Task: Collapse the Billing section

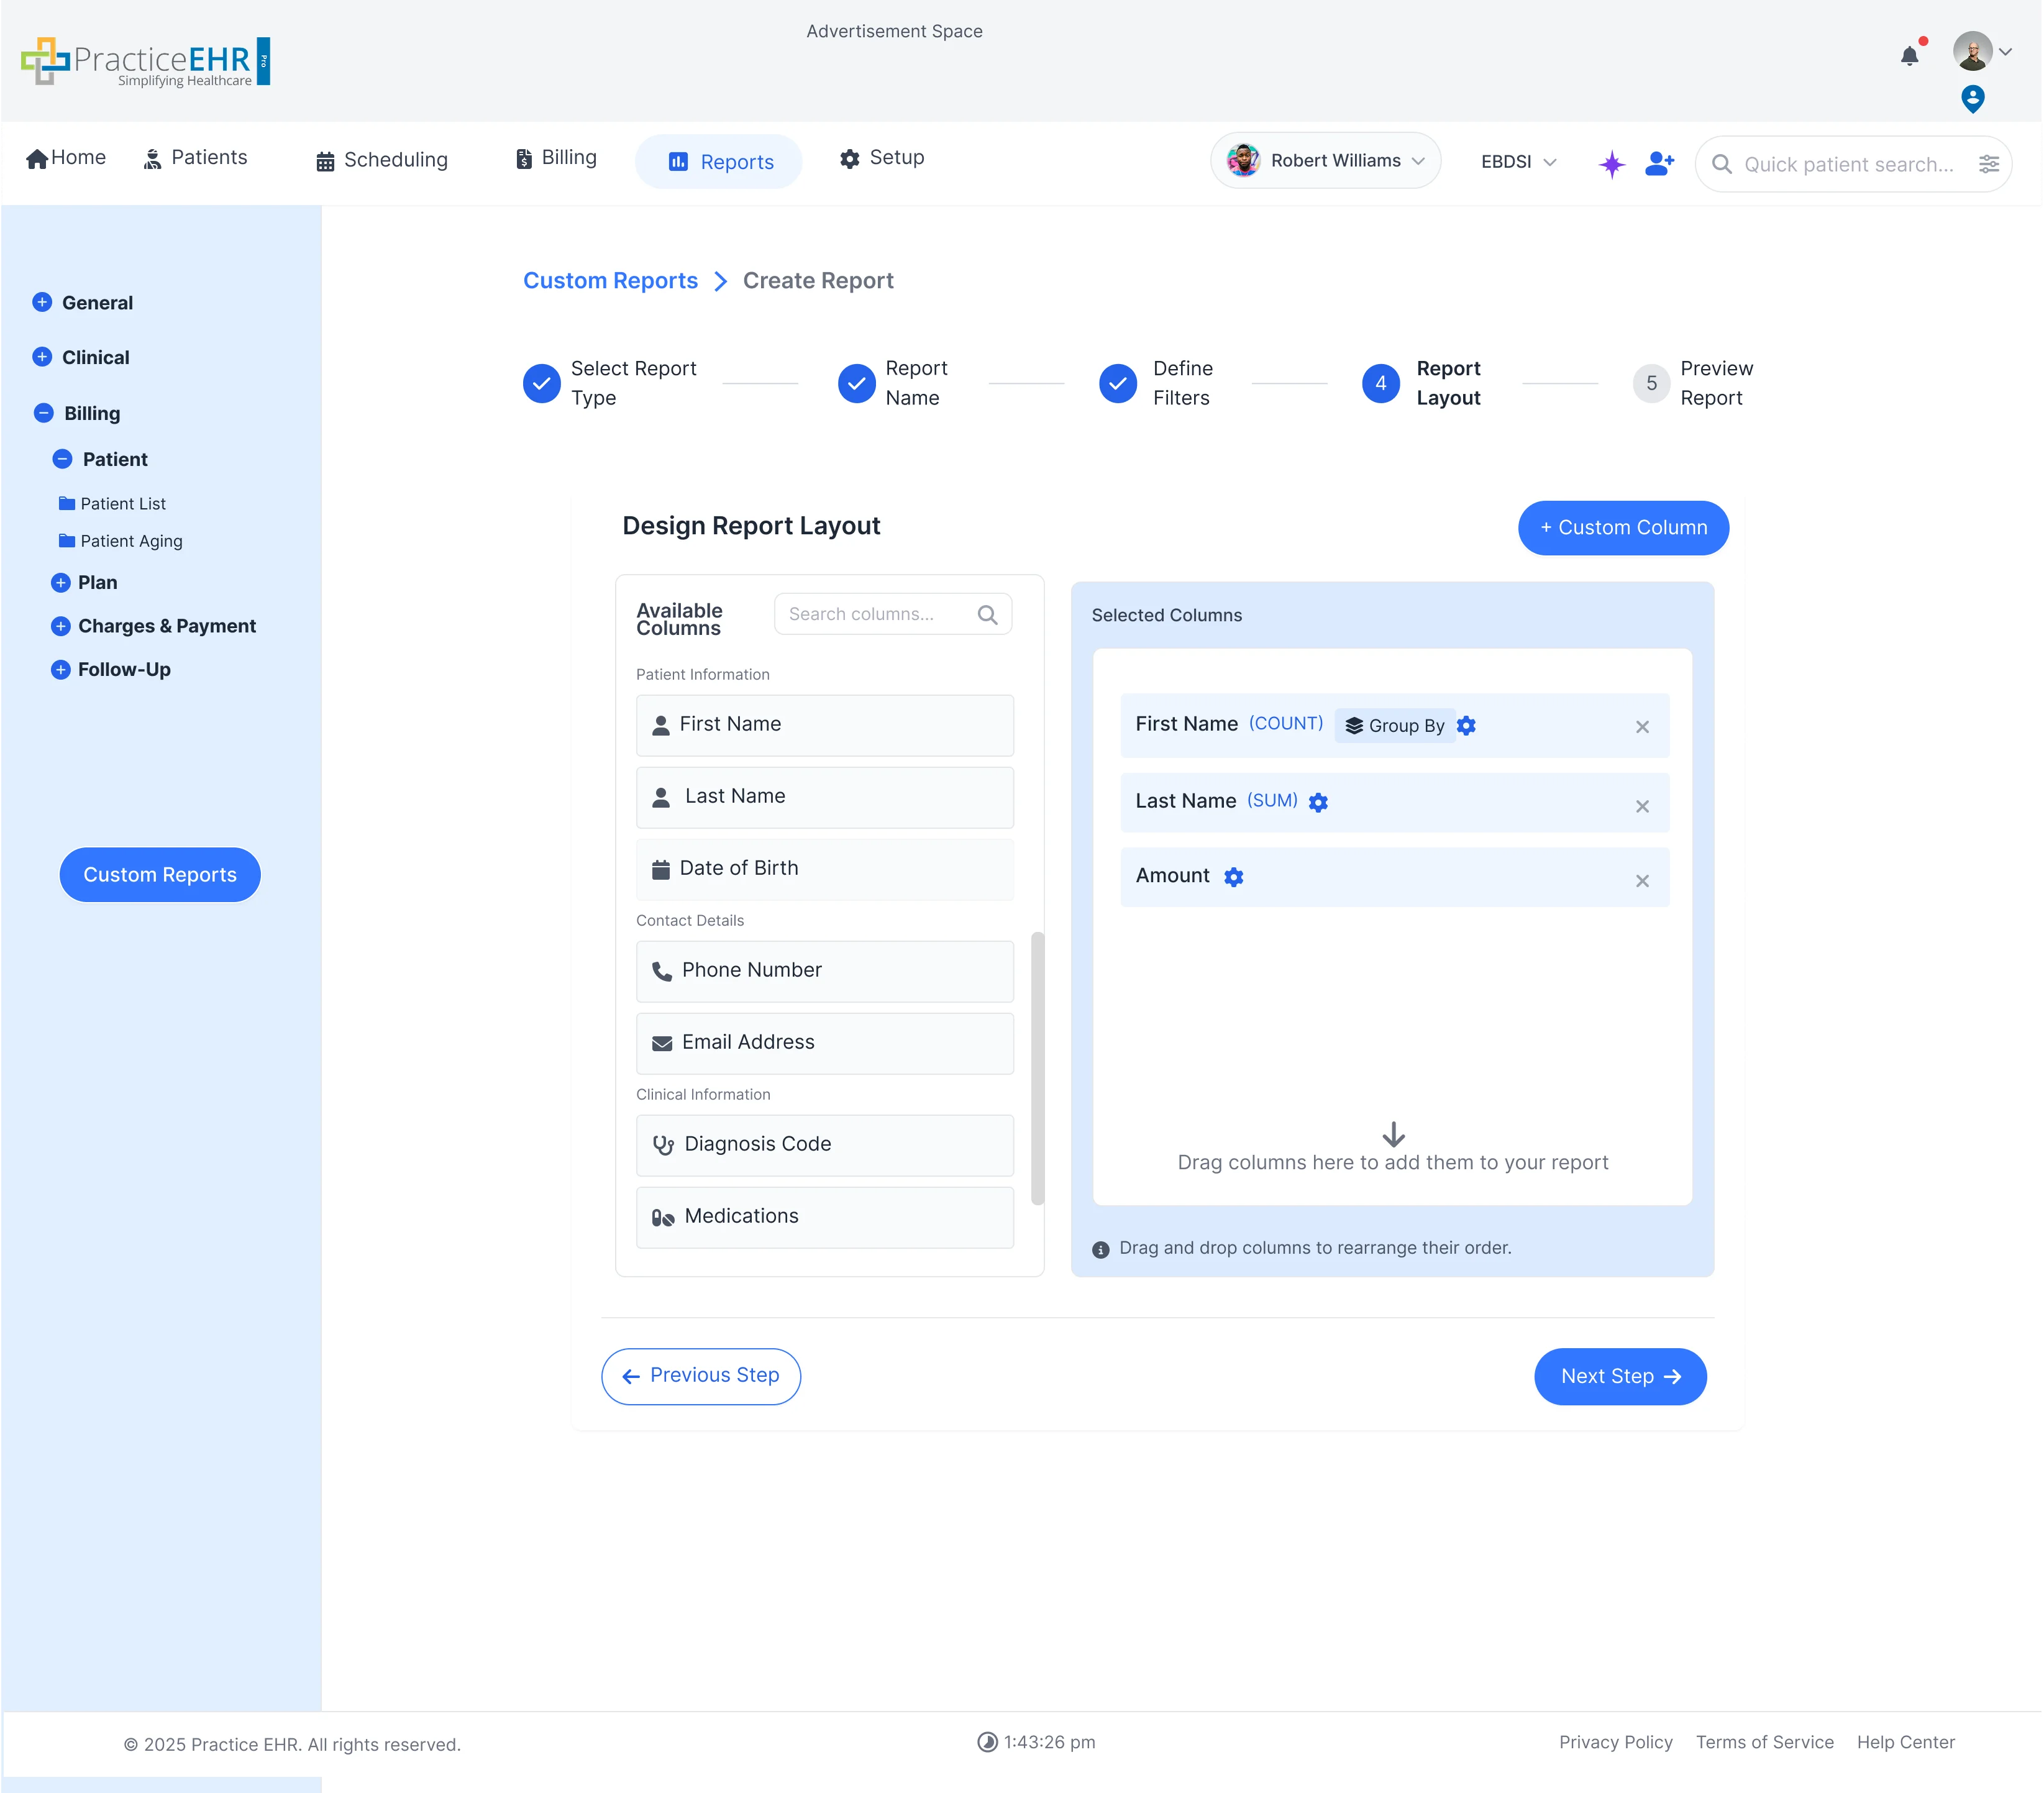Action: point(42,412)
